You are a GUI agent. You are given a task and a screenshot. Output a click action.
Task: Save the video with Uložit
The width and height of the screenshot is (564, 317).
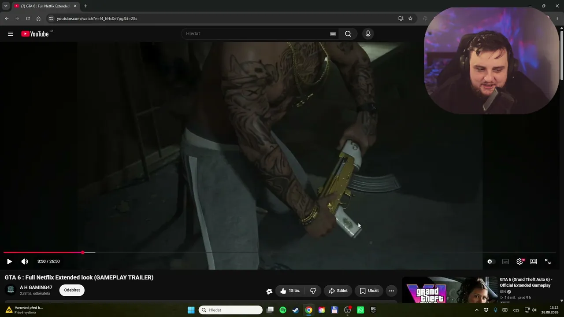pos(369,291)
